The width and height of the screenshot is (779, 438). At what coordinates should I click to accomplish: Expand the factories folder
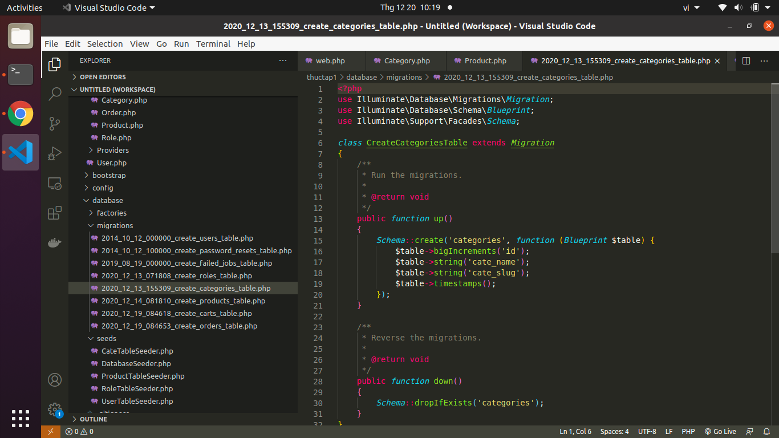(111, 213)
